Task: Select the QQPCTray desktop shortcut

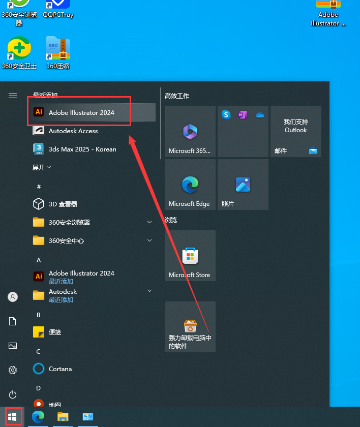Action: click(58, 9)
